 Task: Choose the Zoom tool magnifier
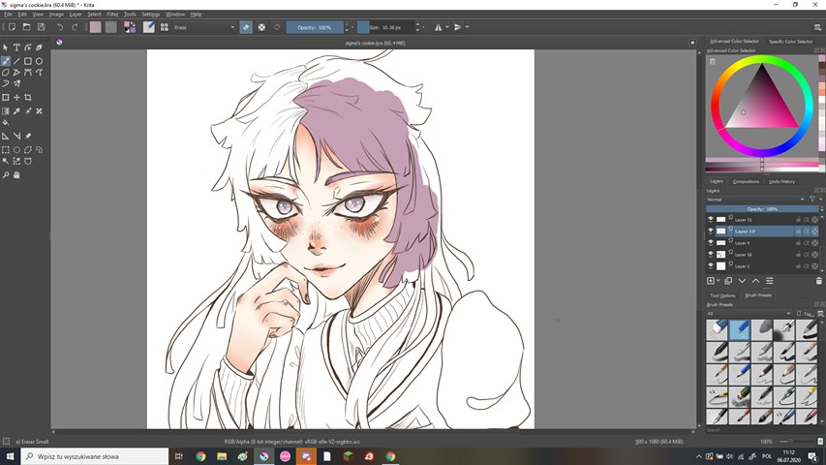click(6, 175)
